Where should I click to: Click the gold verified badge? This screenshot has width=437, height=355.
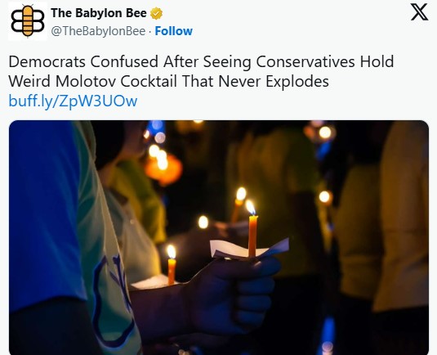[x=156, y=13]
